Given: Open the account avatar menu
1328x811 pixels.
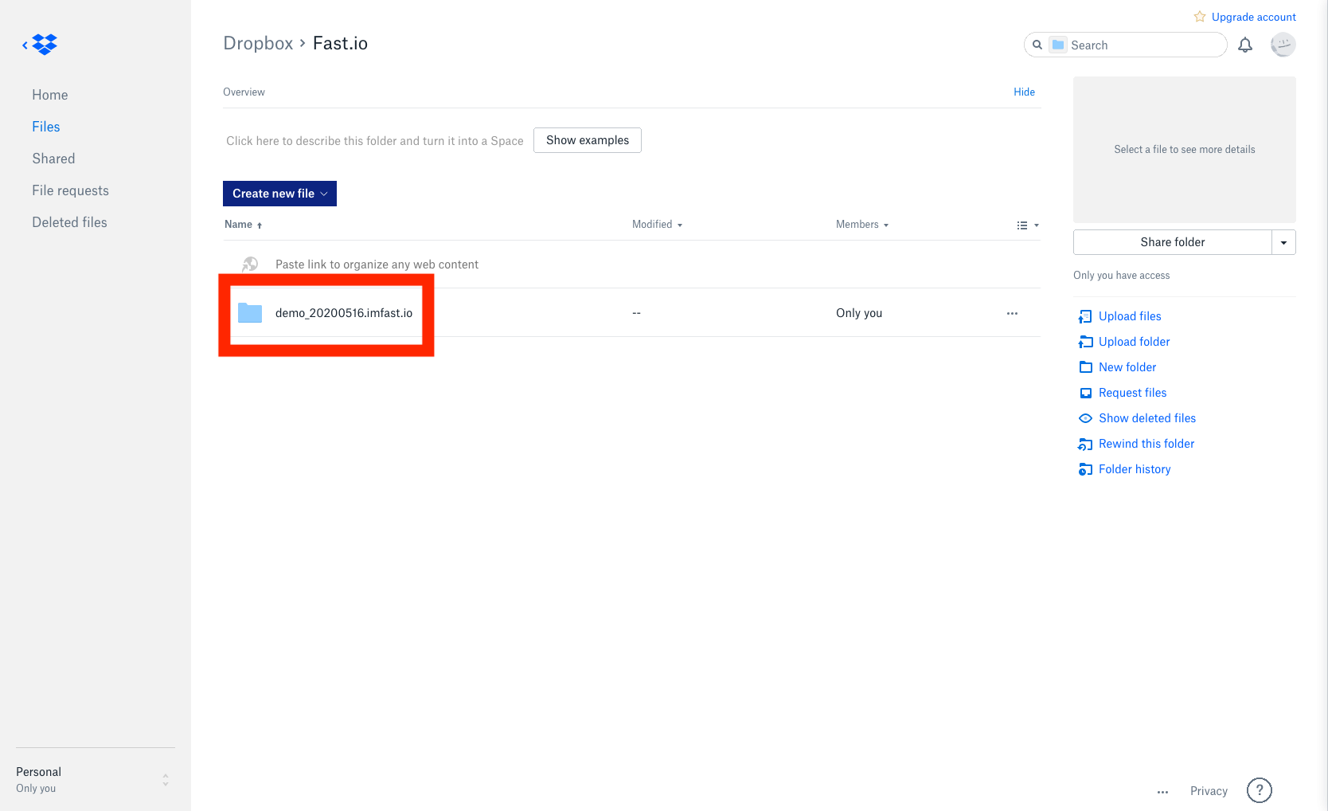Looking at the screenshot, I should [x=1283, y=45].
